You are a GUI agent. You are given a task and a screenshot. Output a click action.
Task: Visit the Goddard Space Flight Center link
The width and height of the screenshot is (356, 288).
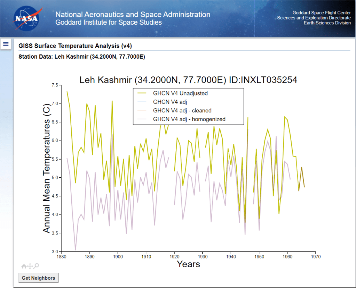pyautogui.click(x=322, y=13)
